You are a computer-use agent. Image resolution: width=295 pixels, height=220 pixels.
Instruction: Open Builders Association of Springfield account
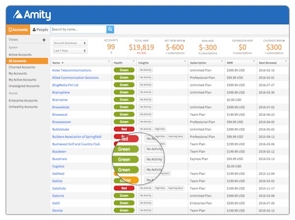(x=77, y=137)
